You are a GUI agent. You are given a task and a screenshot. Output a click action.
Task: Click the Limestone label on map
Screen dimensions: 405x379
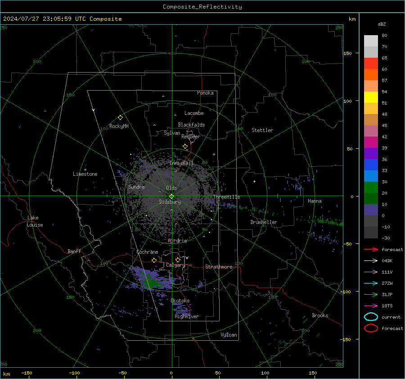click(x=85, y=174)
